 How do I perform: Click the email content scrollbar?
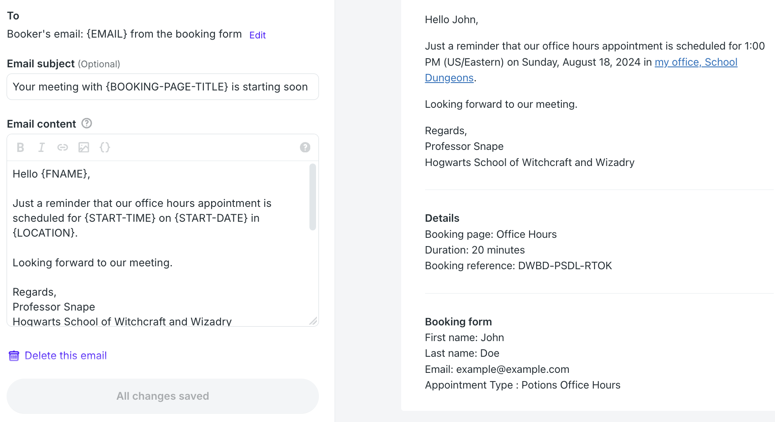313,197
